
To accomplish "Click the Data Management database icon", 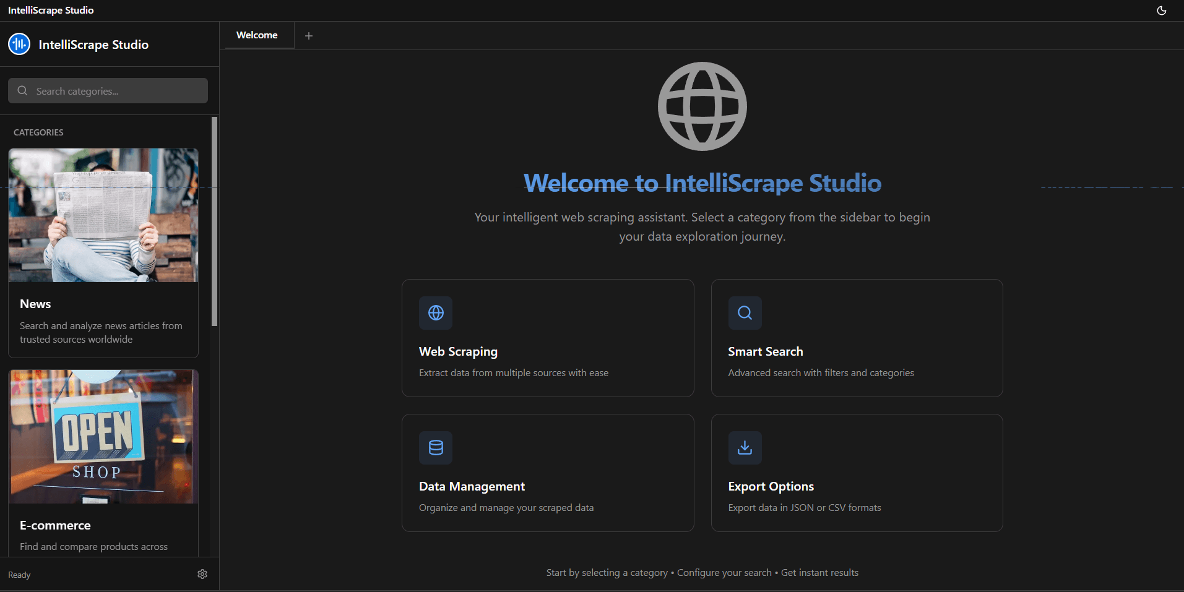I will click(436, 448).
